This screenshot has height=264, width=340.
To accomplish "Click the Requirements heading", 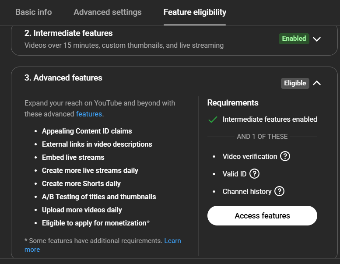I will [x=233, y=103].
